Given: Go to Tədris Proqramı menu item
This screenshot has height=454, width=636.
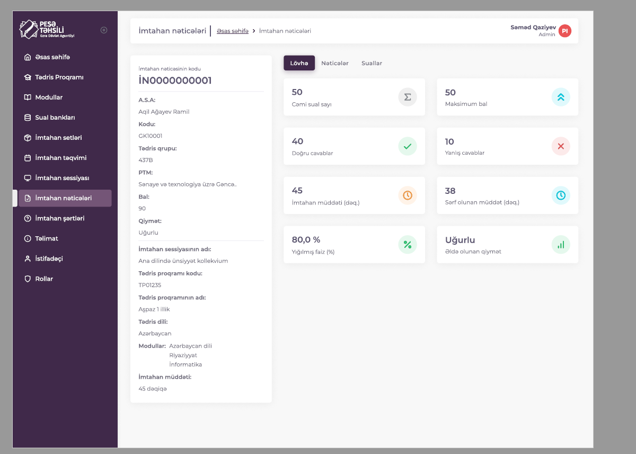Looking at the screenshot, I should (x=65, y=77).
